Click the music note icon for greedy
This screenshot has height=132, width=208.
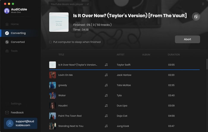point(106,85)
